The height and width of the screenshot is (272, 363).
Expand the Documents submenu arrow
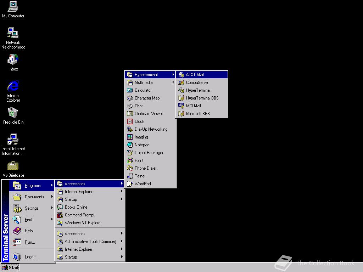[52, 196]
